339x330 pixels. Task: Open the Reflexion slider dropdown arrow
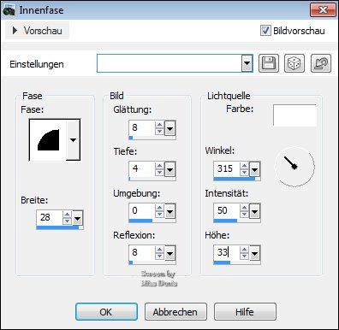click(x=169, y=253)
